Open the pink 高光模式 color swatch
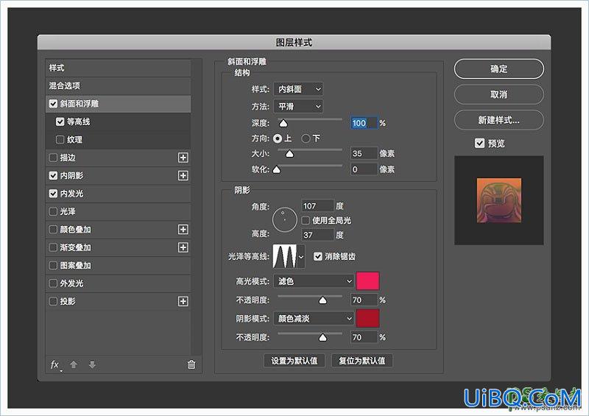589x416 pixels. (x=367, y=281)
